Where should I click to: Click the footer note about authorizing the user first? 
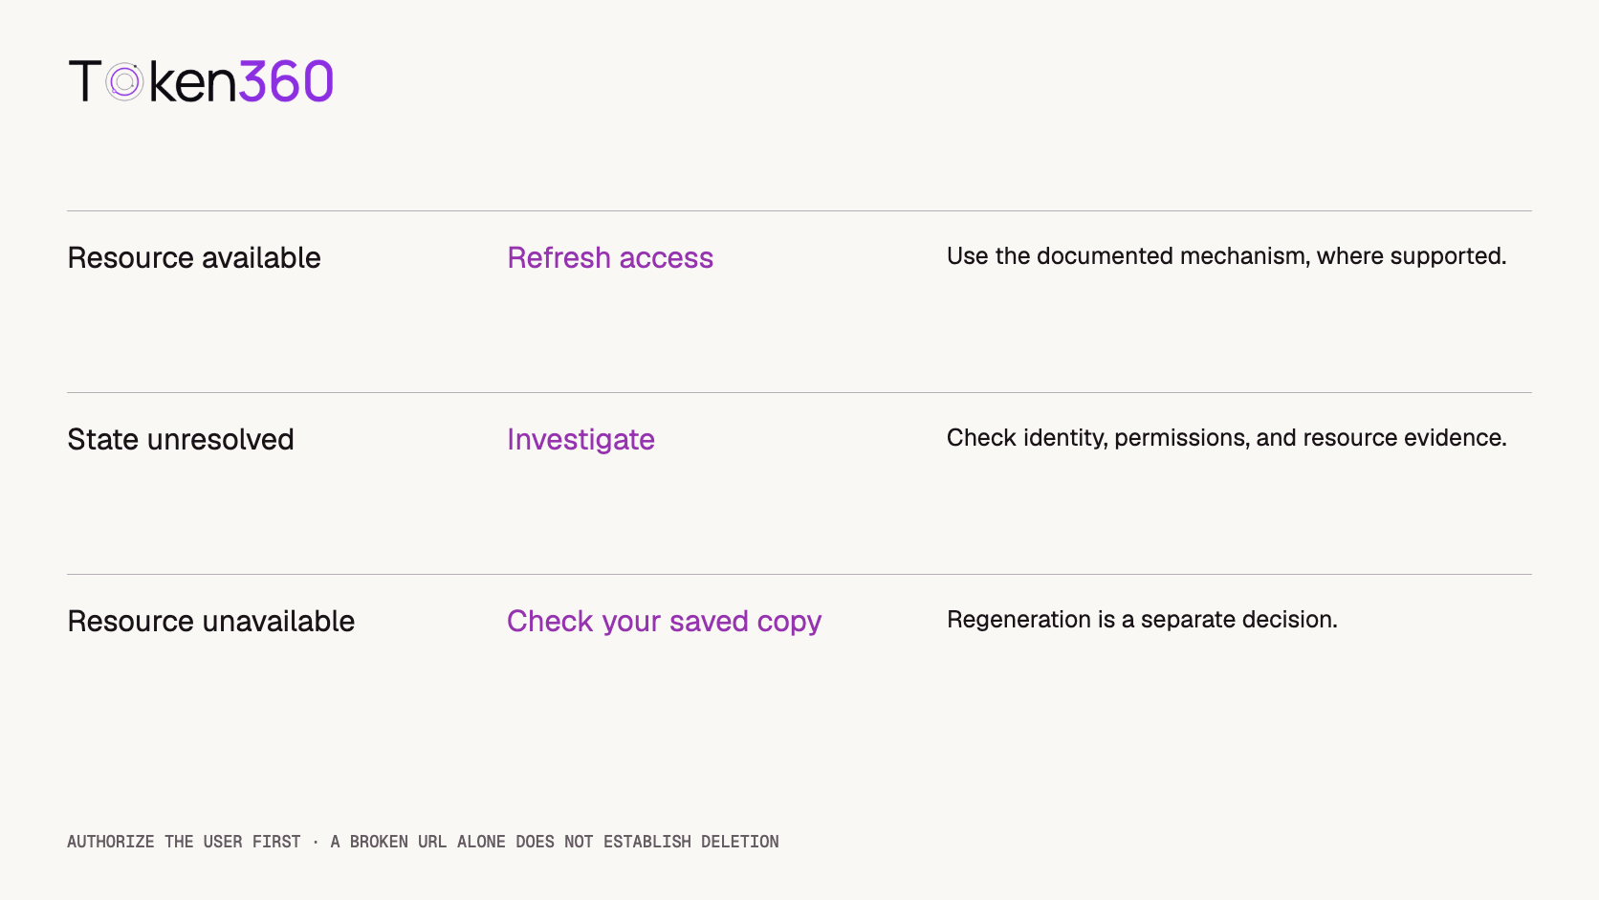[423, 842]
